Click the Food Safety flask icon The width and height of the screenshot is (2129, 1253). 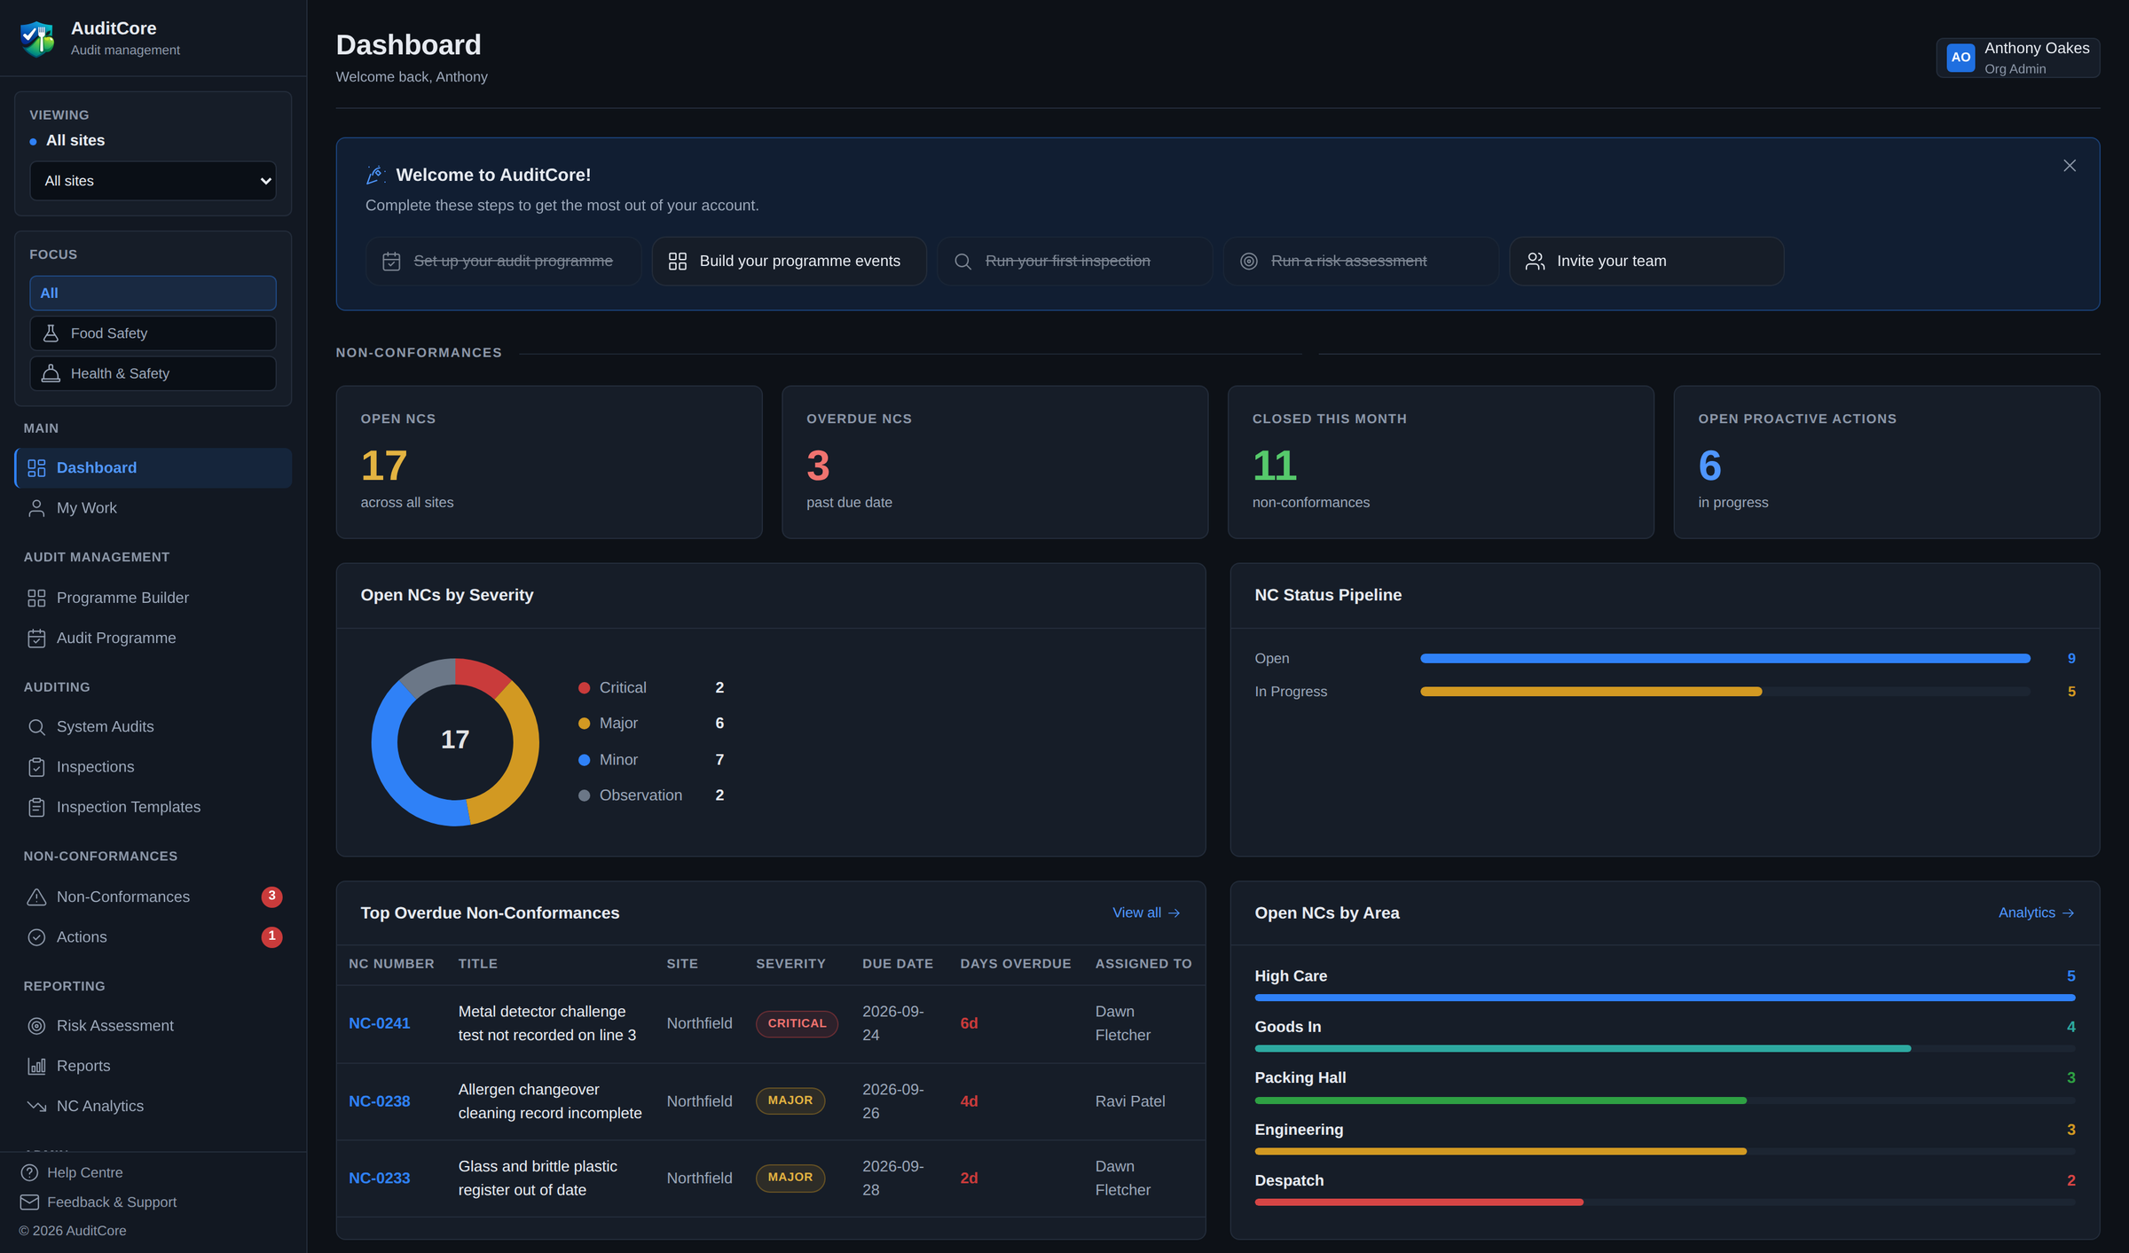[51, 333]
